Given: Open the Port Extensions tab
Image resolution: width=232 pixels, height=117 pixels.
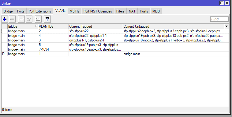Looking at the screenshot, I should [40, 11].
